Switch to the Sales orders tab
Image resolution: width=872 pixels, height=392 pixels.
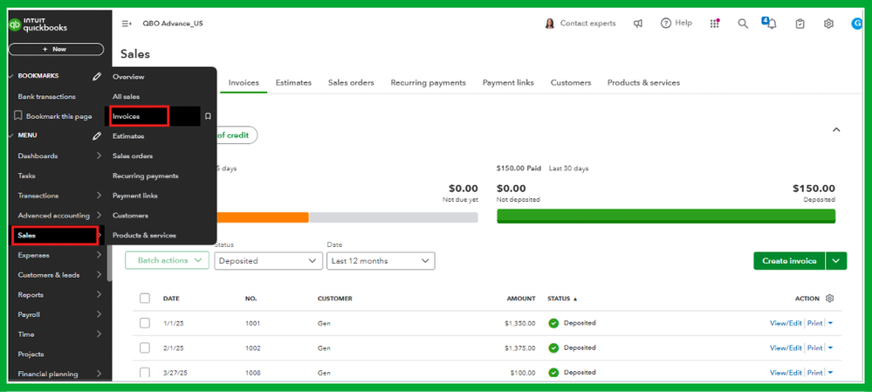tap(351, 82)
